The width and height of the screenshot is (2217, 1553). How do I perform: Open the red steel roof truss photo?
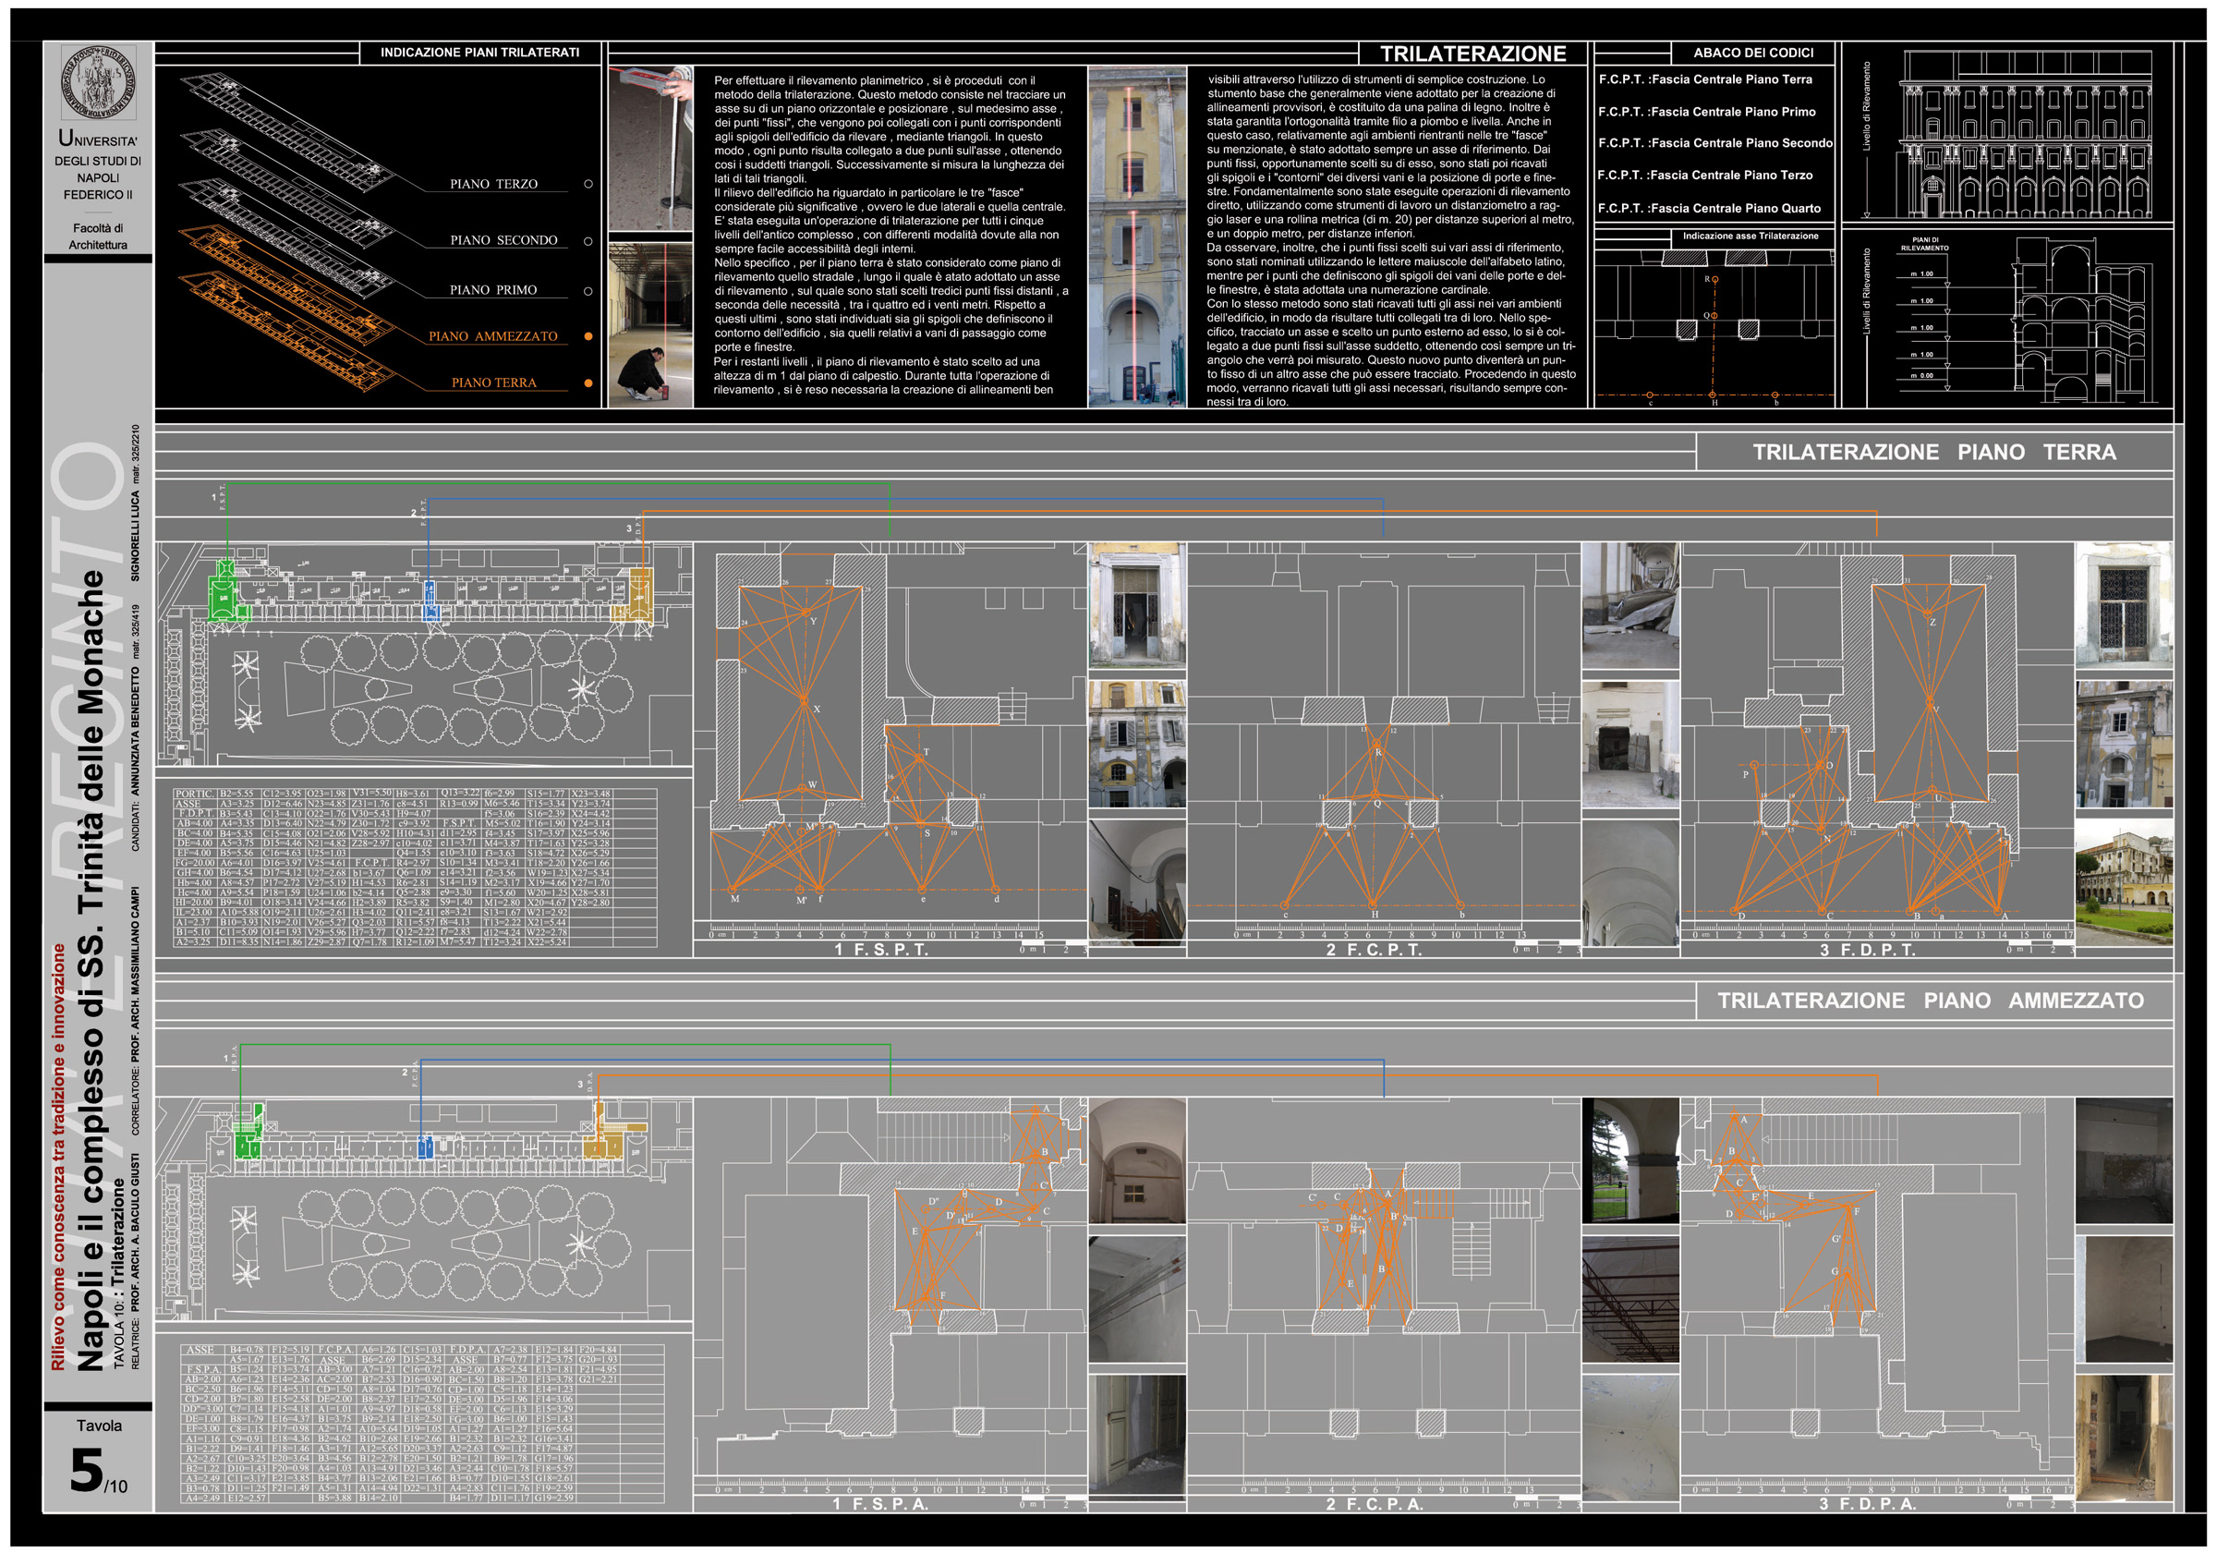pos(1629,1300)
